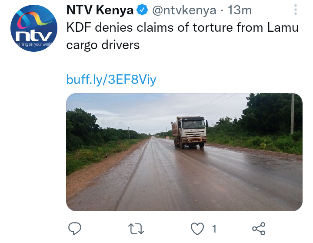This screenshot has height=243, width=313.
Task: Click the NTV Kenya display name
Action: coord(100,10)
